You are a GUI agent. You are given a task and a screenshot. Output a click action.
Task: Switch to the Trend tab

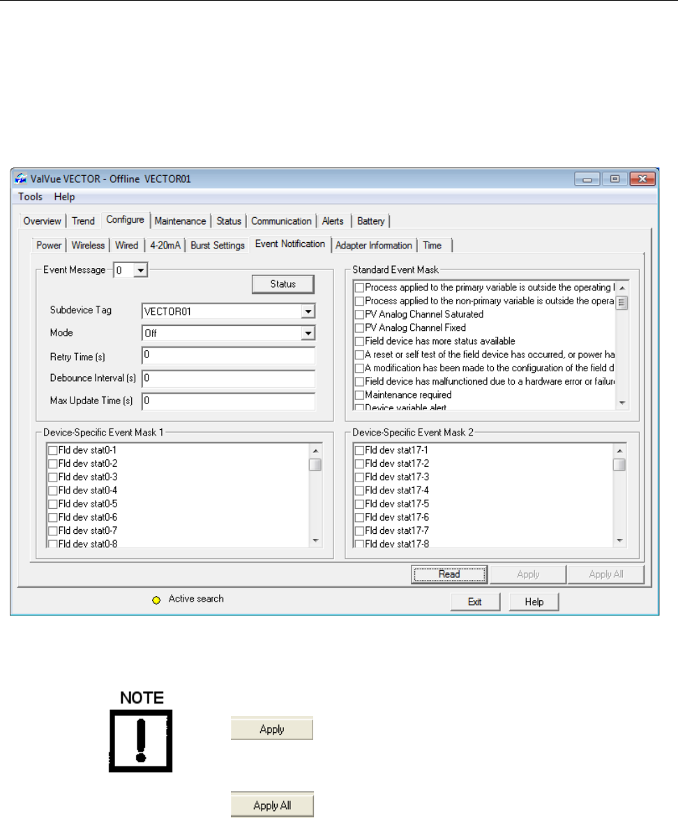[x=84, y=221]
